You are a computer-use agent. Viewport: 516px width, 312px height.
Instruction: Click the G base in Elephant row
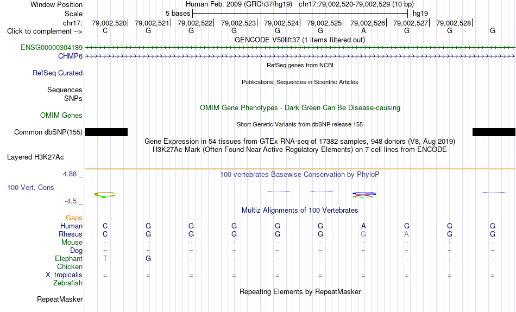(148, 258)
